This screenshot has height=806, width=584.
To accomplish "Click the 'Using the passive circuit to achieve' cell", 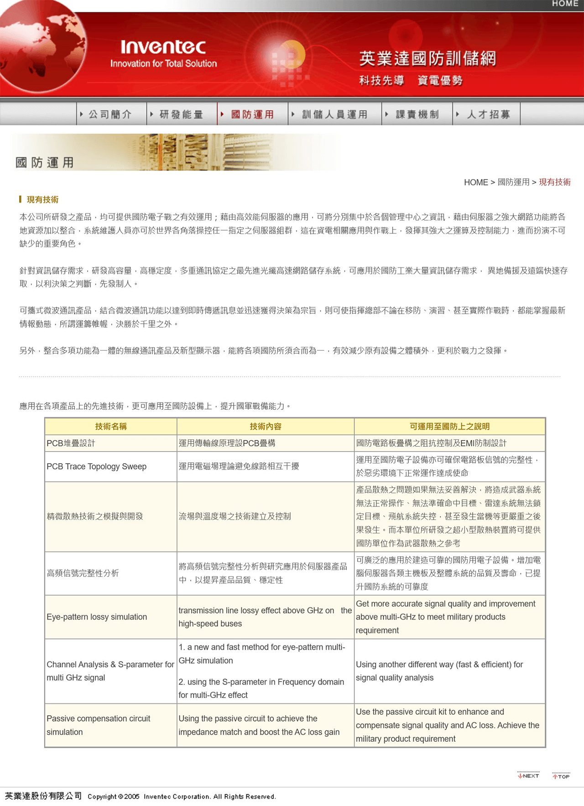I will pos(266,725).
